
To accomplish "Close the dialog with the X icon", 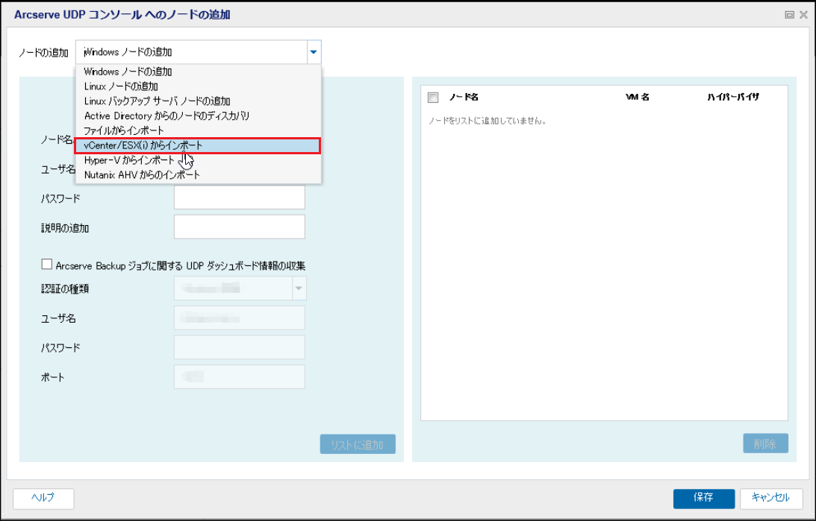I will (x=803, y=15).
